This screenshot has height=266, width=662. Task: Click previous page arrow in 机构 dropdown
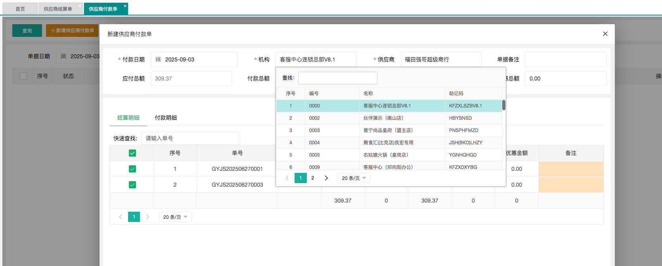coord(287,178)
